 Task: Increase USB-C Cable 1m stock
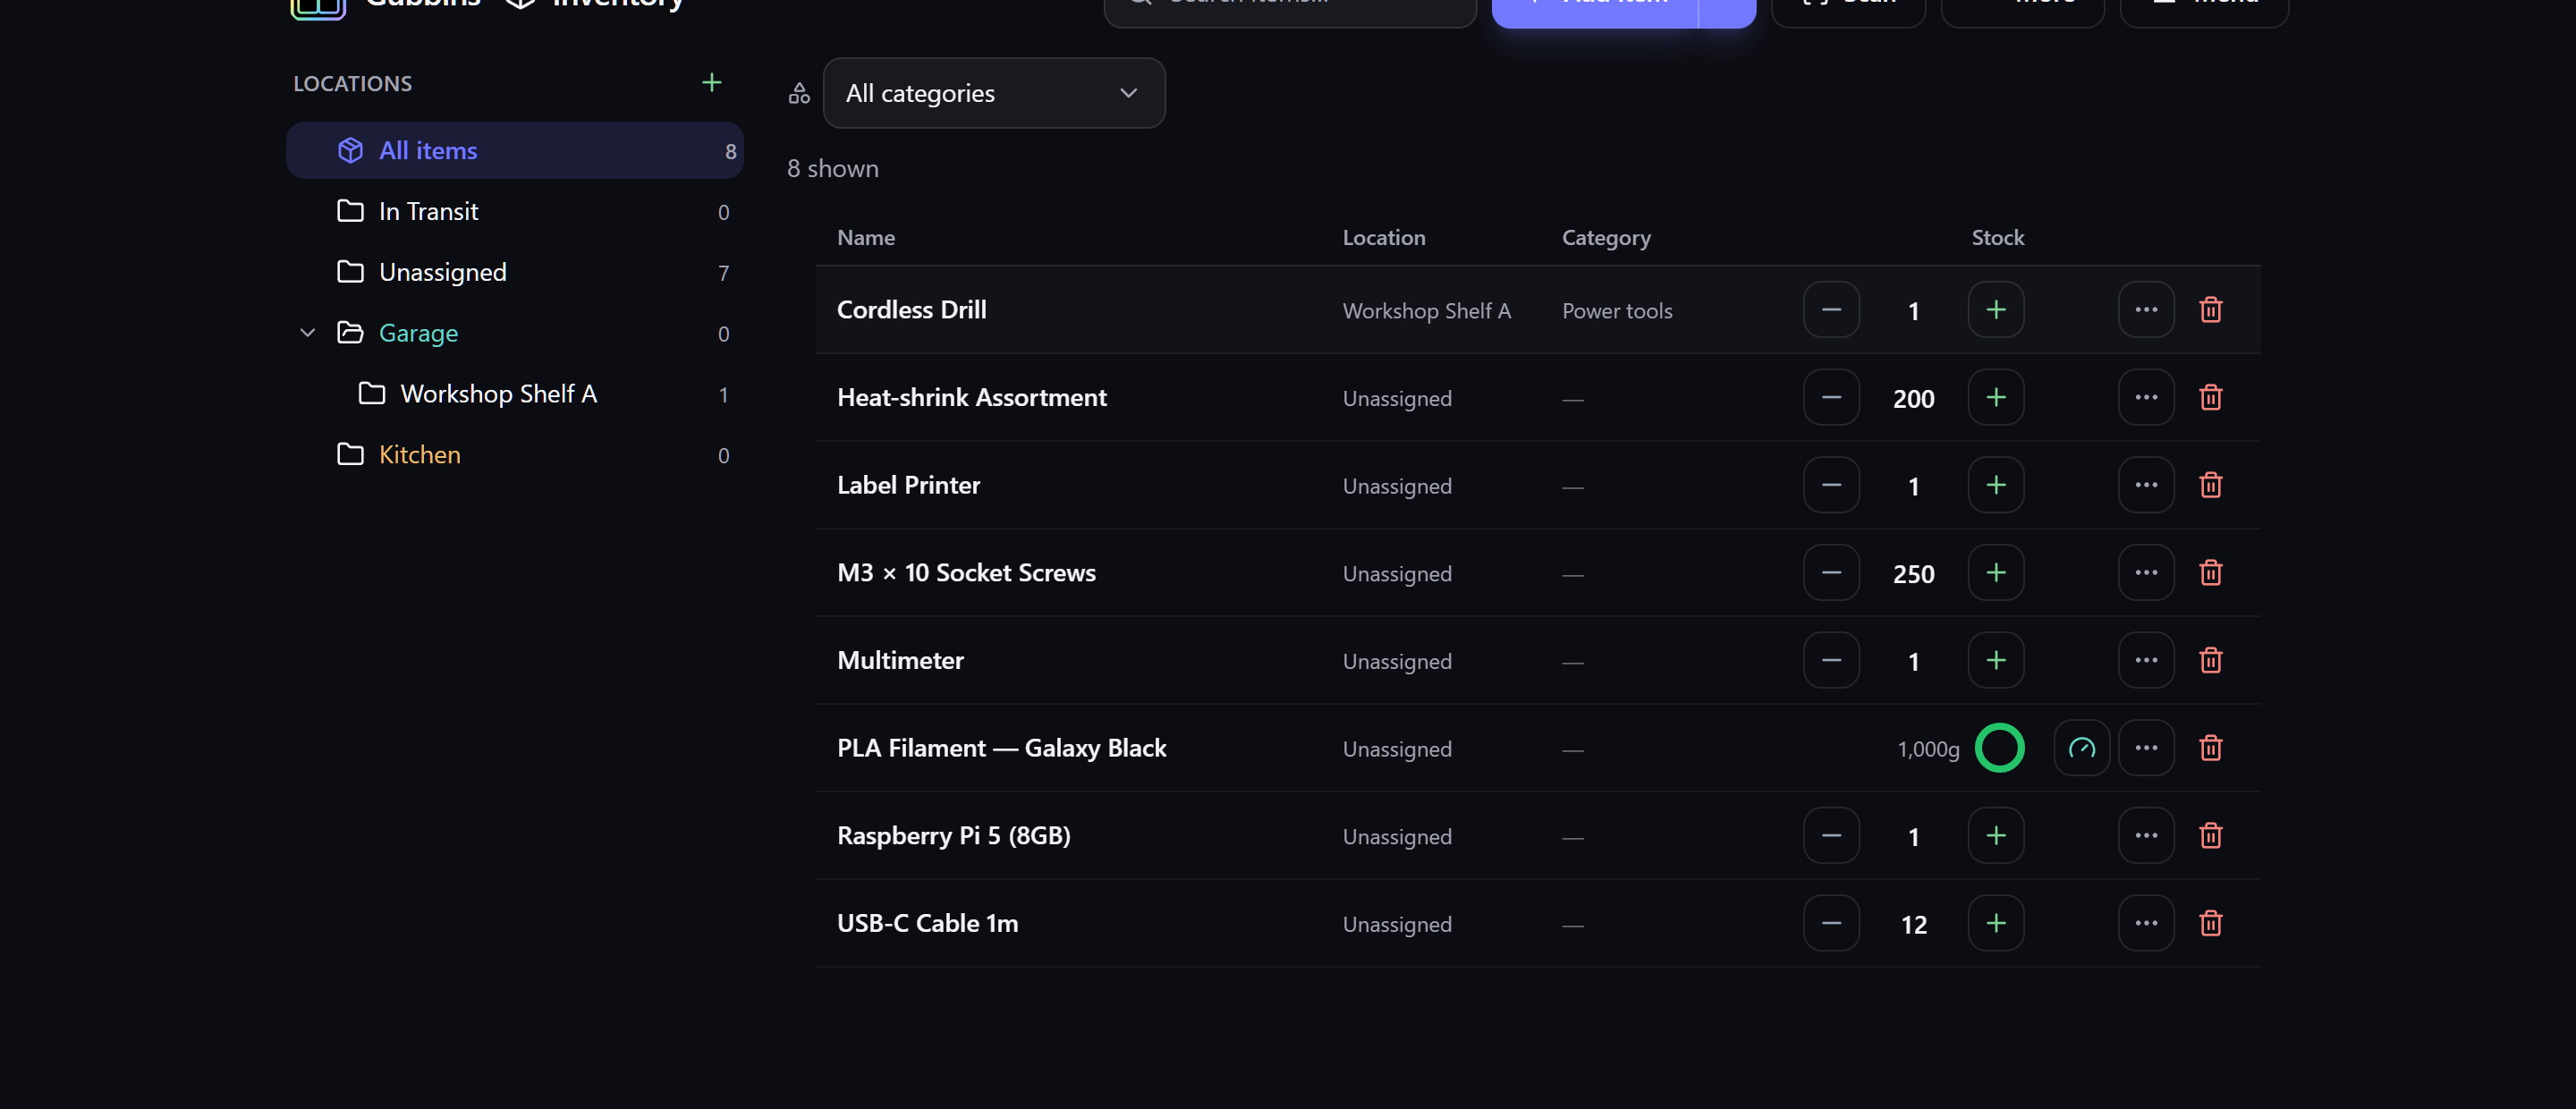1995,923
